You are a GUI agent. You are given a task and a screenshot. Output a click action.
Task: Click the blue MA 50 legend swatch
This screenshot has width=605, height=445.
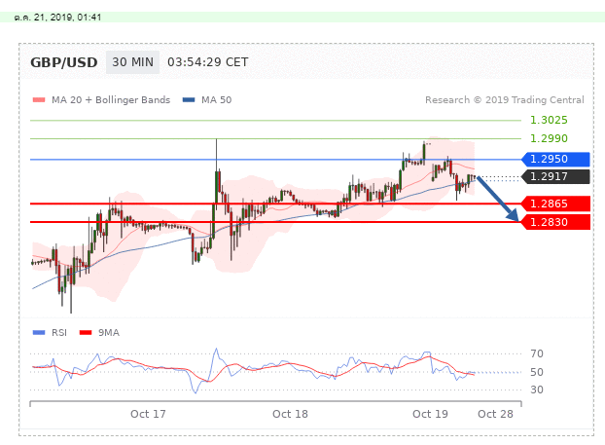[189, 100]
